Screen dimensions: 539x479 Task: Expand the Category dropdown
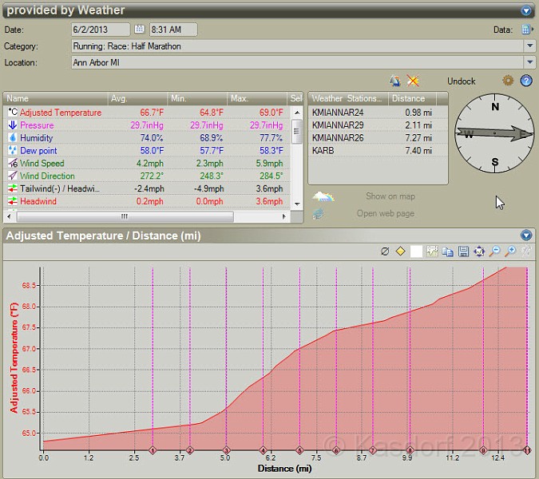click(x=530, y=46)
